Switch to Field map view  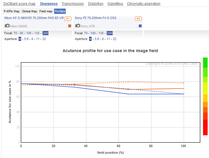pyautogui.click(x=46, y=11)
